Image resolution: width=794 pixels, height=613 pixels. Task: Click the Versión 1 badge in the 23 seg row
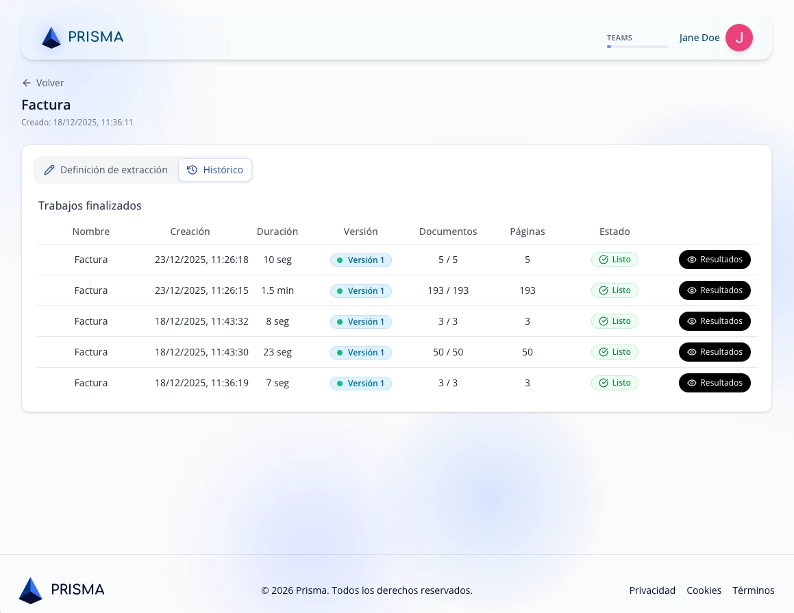(360, 353)
